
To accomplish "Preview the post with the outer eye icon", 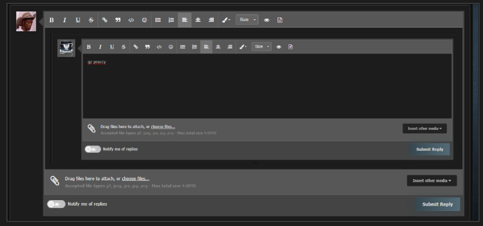I will [267, 20].
